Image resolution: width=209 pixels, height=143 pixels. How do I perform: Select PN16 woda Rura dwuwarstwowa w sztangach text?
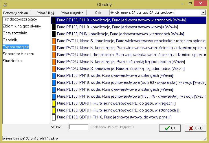click(115, 89)
